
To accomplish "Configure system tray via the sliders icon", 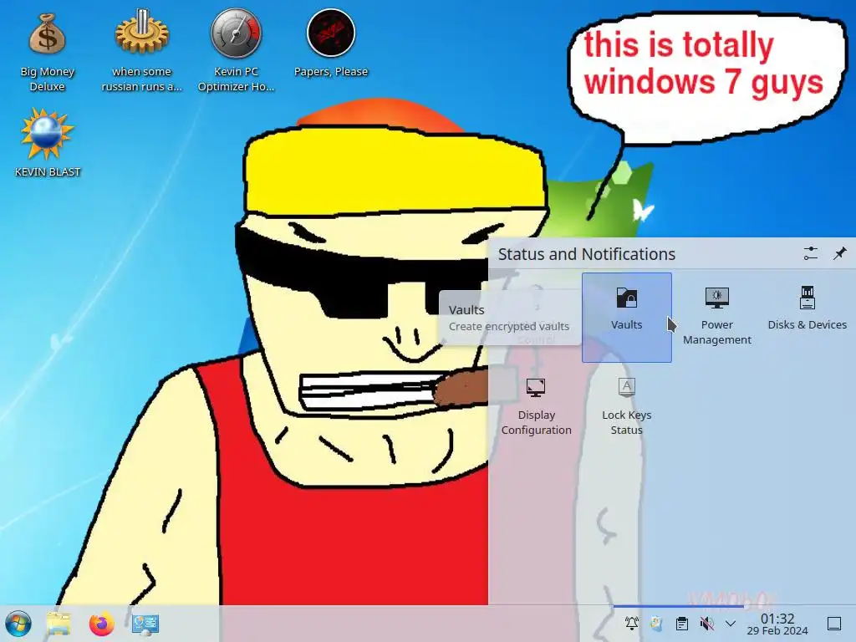I will [811, 253].
